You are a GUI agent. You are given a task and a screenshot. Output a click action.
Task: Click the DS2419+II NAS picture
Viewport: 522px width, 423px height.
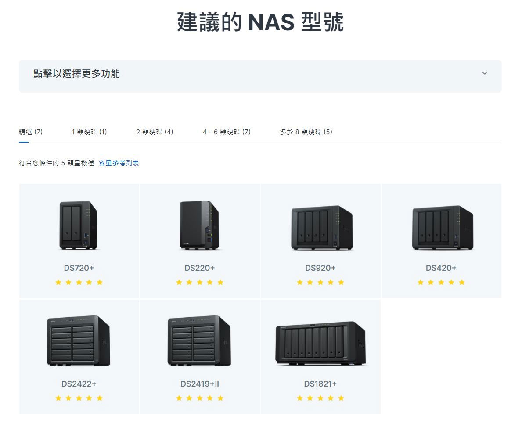(200, 342)
